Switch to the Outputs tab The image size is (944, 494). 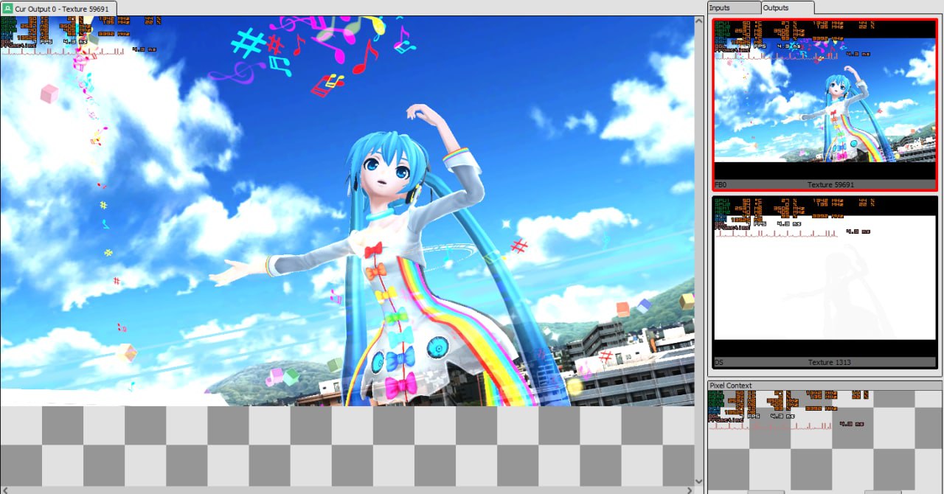pos(787,7)
